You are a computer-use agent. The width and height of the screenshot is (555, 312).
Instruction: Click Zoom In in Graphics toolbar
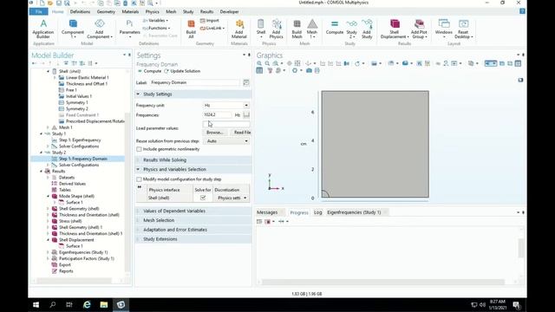coord(259,63)
